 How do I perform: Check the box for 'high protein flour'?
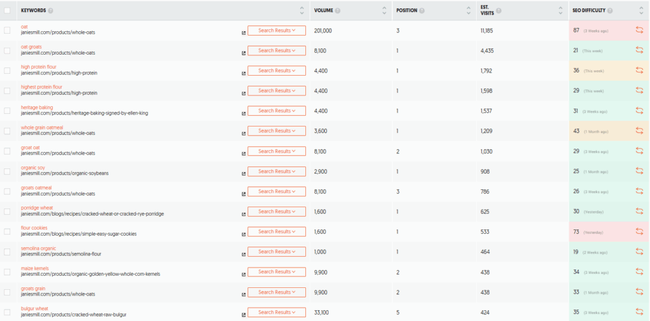tap(7, 71)
